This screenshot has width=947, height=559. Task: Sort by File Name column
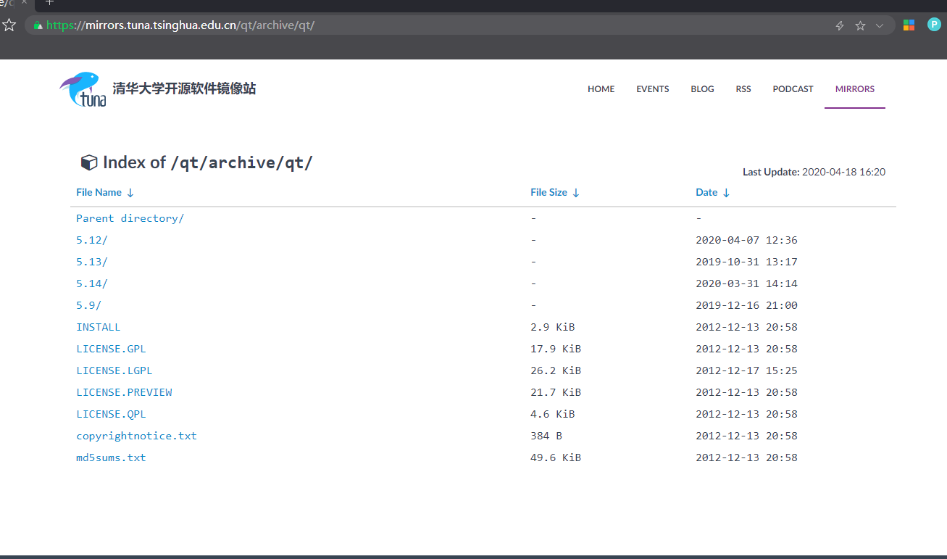point(105,192)
